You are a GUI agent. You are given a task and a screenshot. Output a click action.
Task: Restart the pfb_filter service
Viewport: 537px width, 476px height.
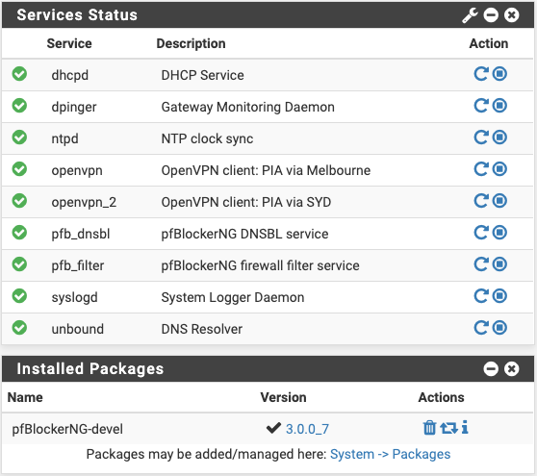pyautogui.click(x=481, y=264)
